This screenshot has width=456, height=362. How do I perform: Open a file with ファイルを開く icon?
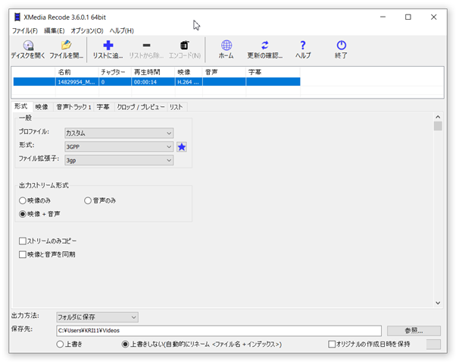(67, 49)
